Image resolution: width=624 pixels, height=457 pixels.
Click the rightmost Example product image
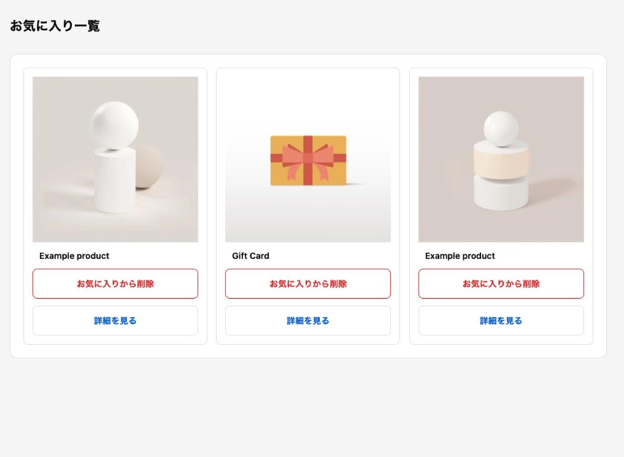tap(501, 159)
